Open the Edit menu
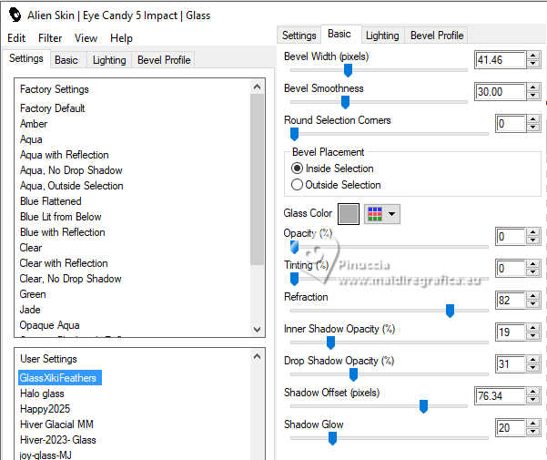547x460 pixels. coord(16,38)
